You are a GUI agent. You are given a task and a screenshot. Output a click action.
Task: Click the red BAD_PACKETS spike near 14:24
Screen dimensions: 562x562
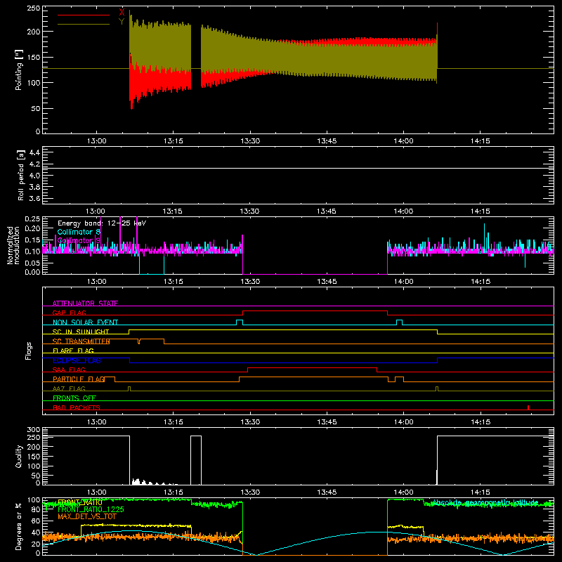point(528,407)
